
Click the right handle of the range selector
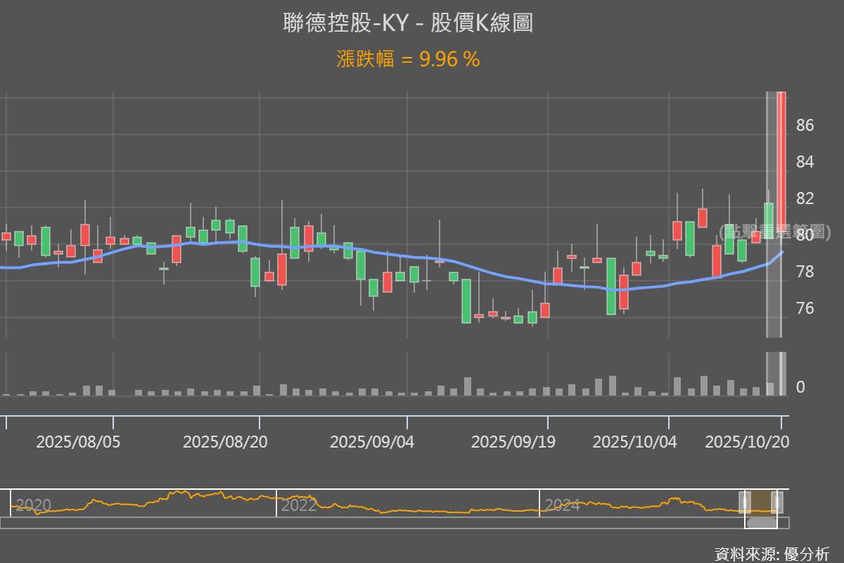coord(777,502)
